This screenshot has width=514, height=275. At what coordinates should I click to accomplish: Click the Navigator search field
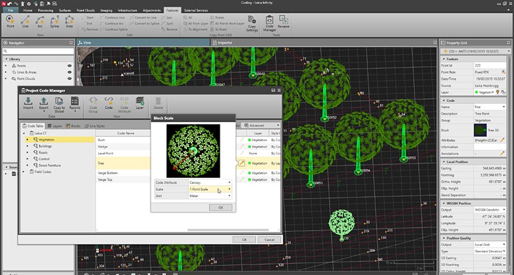[39, 51]
